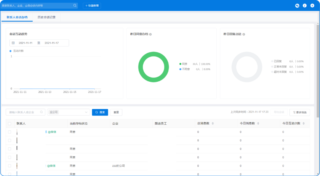Click the blue 搜索 button

(100, 112)
